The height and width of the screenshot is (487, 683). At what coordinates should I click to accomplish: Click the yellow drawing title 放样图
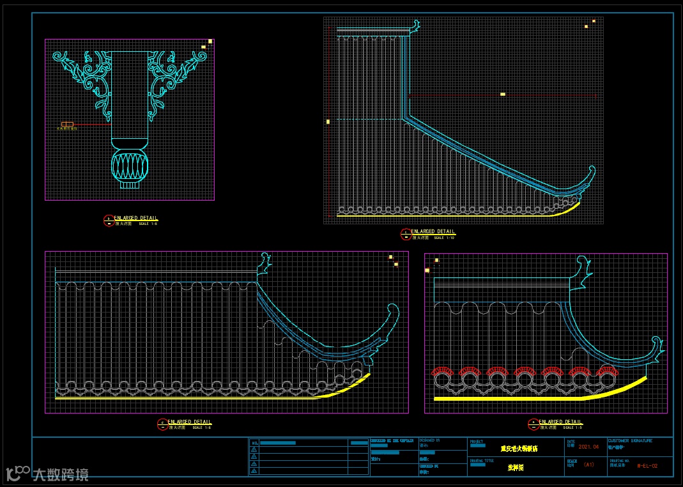[x=516, y=467]
